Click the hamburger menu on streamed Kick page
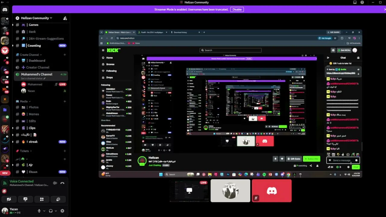This screenshot has height=217, width=386. click(x=103, y=50)
